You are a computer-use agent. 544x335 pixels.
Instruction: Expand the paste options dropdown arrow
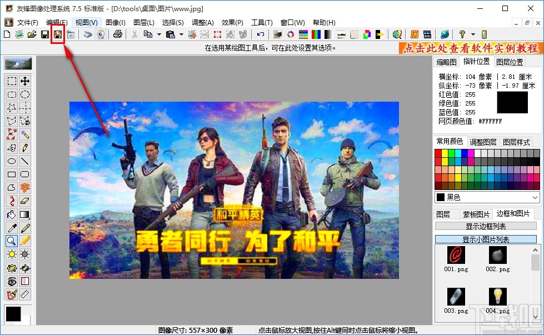tap(181, 34)
